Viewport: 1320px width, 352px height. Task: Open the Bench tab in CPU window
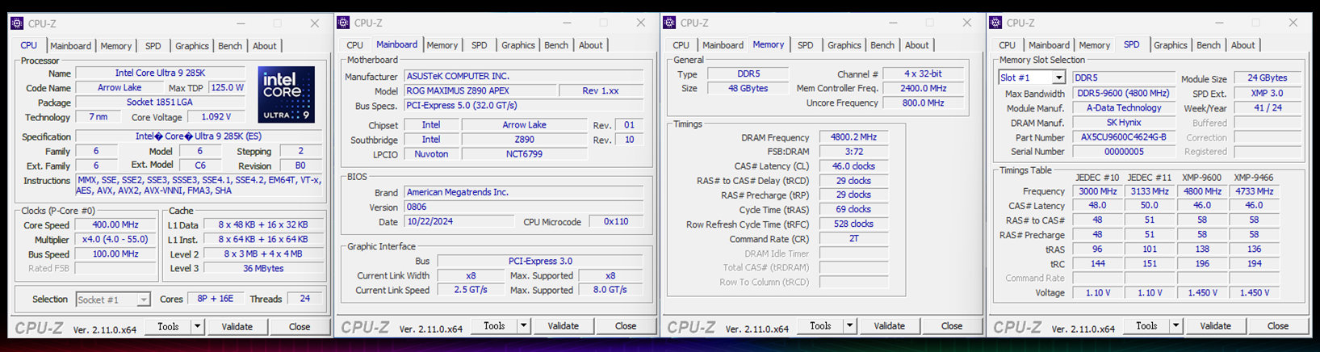tap(230, 46)
